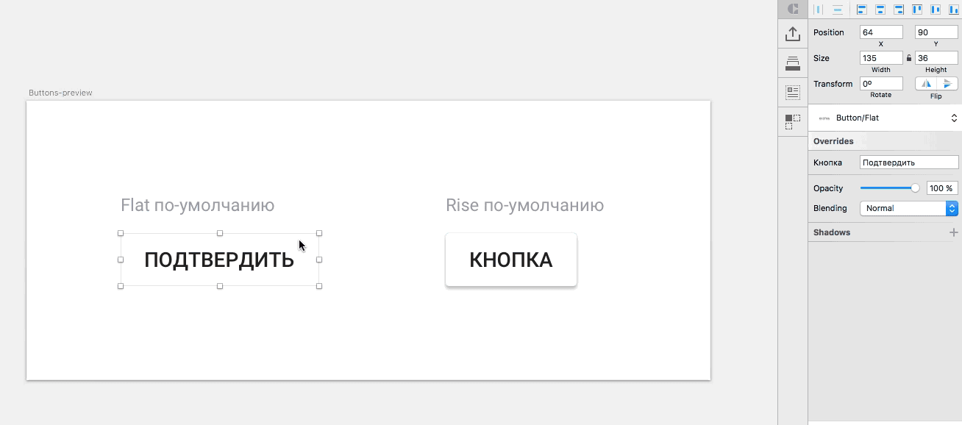Viewport: 962px width, 425px height.
Task: Open the Craft duplicate grid icon
Action: click(x=793, y=122)
